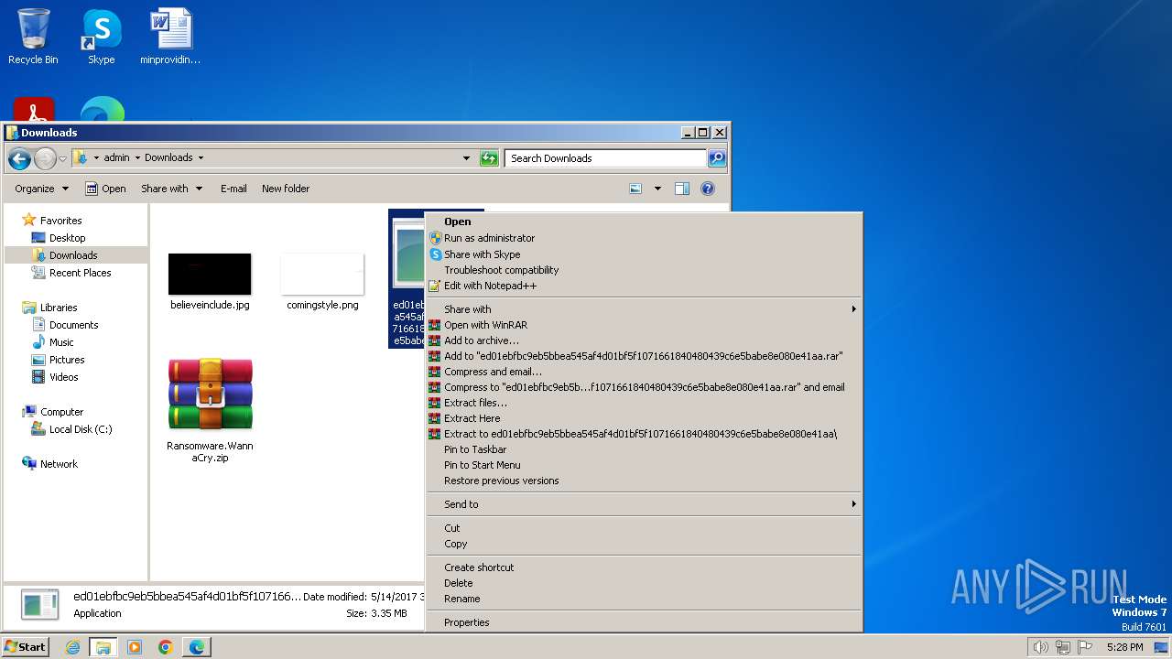Open the recent pages dropdown arrow
Image resolution: width=1172 pixels, height=659 pixels.
point(62,158)
